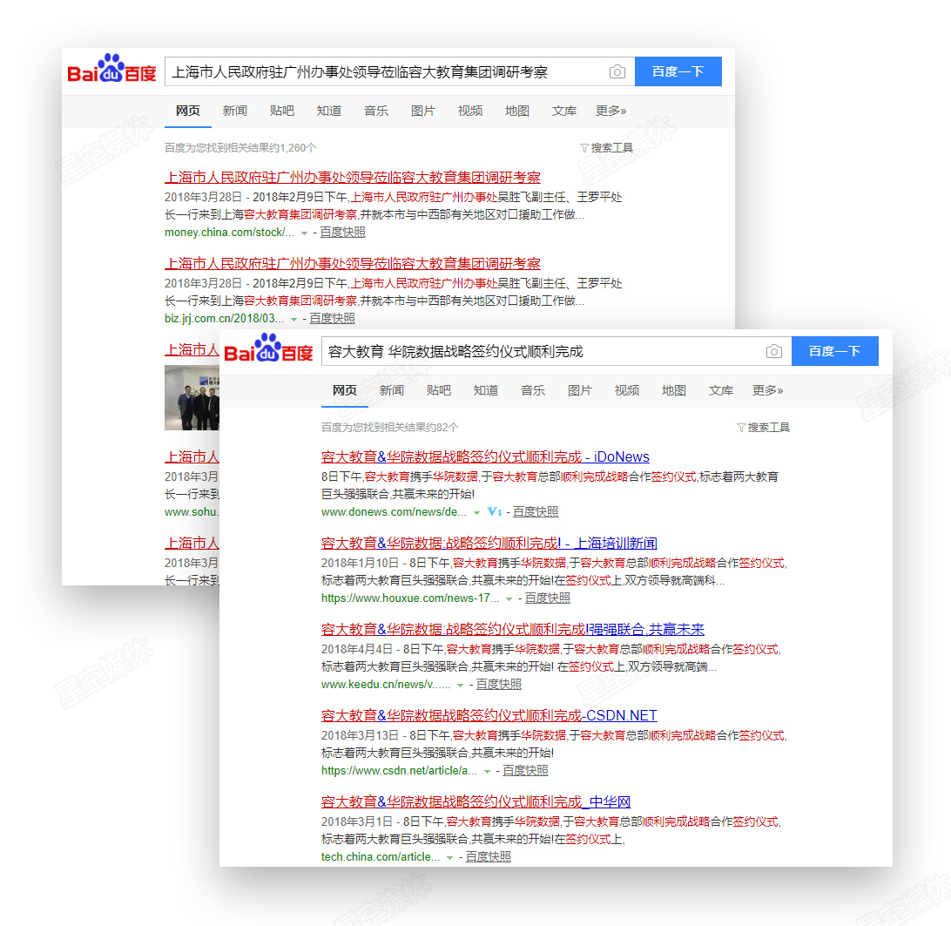Open 百度快照 for keedu.cn result
The height and width of the screenshot is (926, 951).
[498, 685]
